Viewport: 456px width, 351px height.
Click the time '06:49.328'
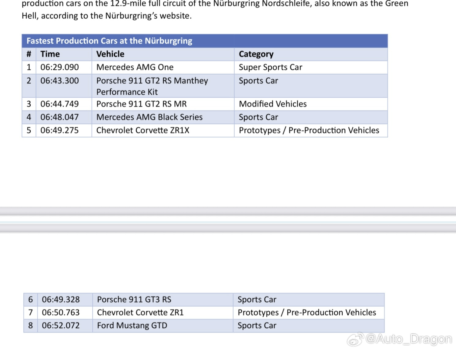61,300
